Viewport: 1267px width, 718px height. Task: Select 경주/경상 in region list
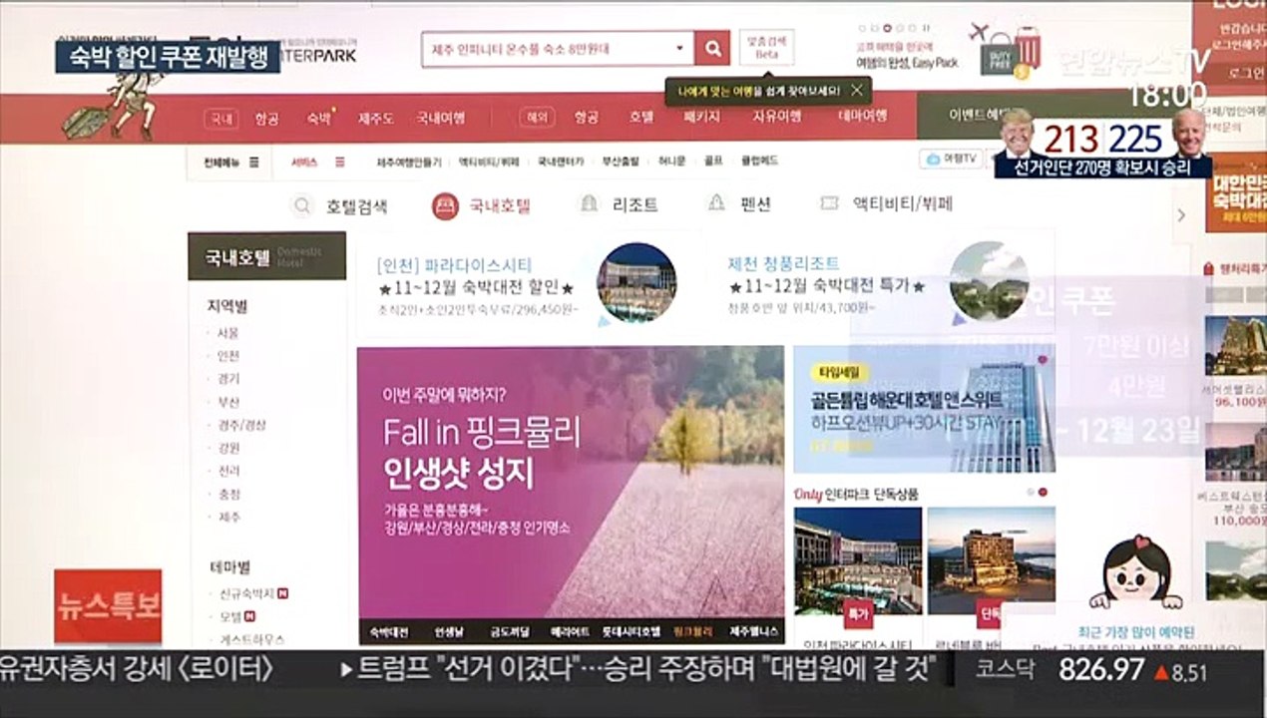tap(240, 425)
